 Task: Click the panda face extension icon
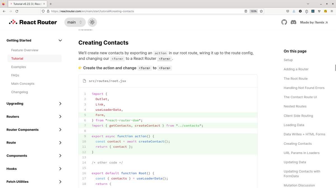[x=319, y=11]
